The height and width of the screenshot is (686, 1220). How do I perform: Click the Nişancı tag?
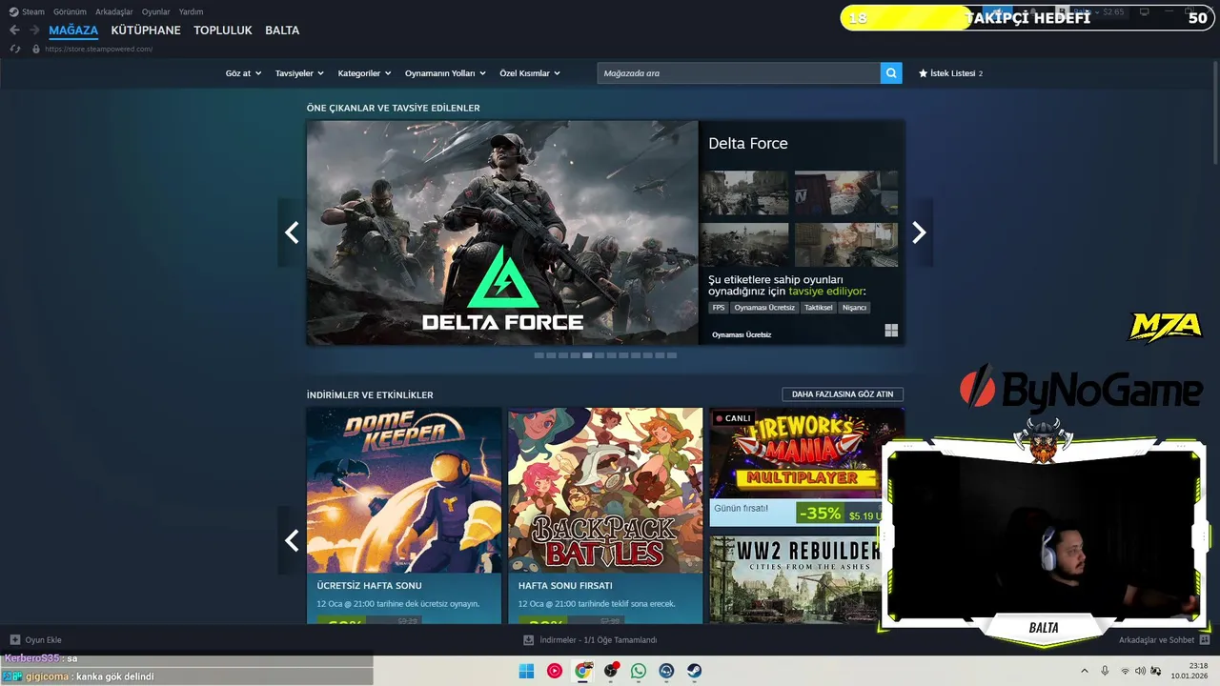click(x=855, y=308)
